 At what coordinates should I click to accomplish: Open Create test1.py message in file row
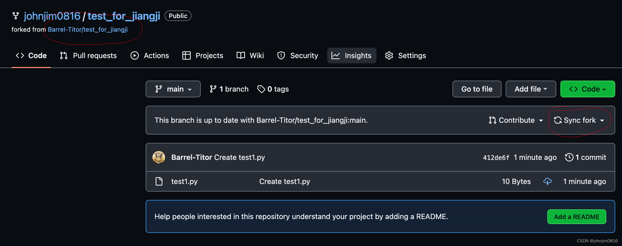(285, 181)
